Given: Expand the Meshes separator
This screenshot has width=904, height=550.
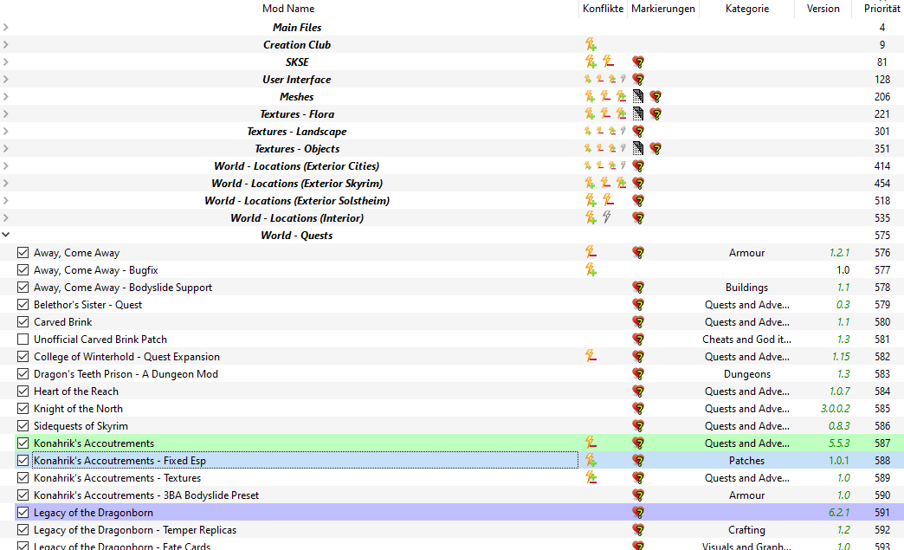Looking at the screenshot, I should coord(6,96).
